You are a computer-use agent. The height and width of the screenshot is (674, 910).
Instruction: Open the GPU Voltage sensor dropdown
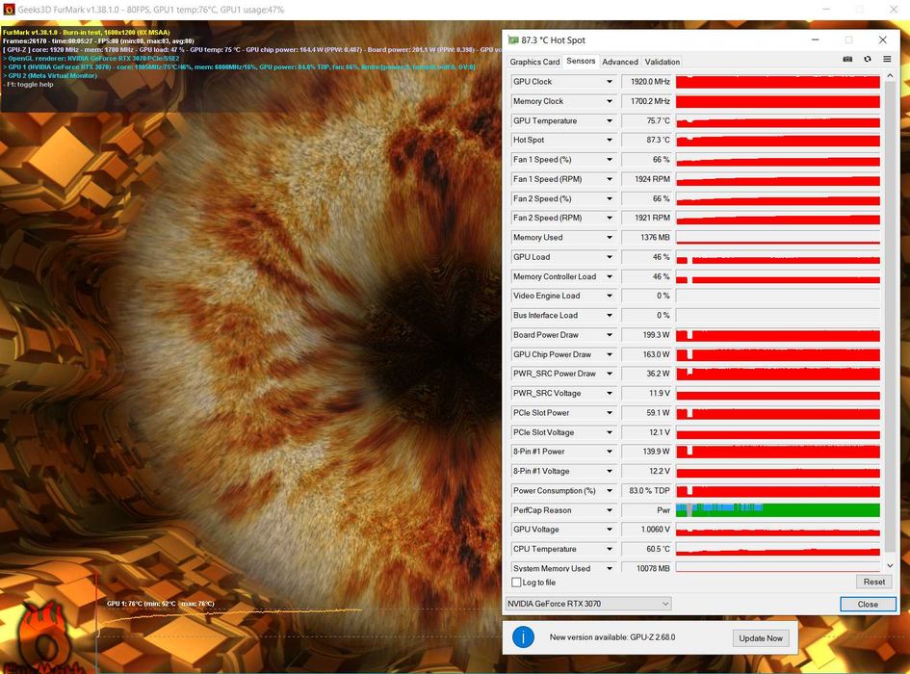(610, 530)
